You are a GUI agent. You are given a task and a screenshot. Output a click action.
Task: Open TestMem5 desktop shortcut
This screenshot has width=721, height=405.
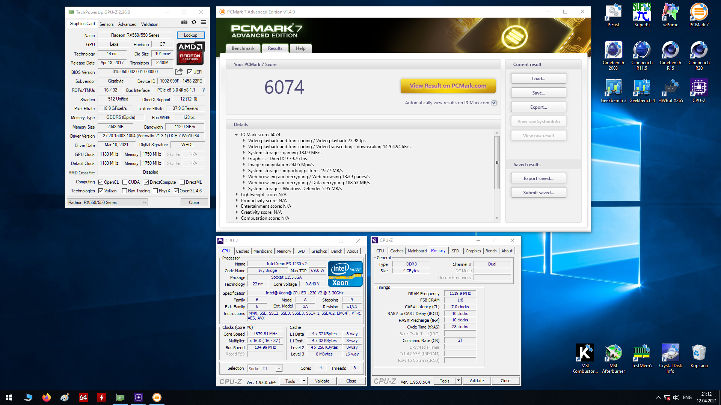(642, 356)
